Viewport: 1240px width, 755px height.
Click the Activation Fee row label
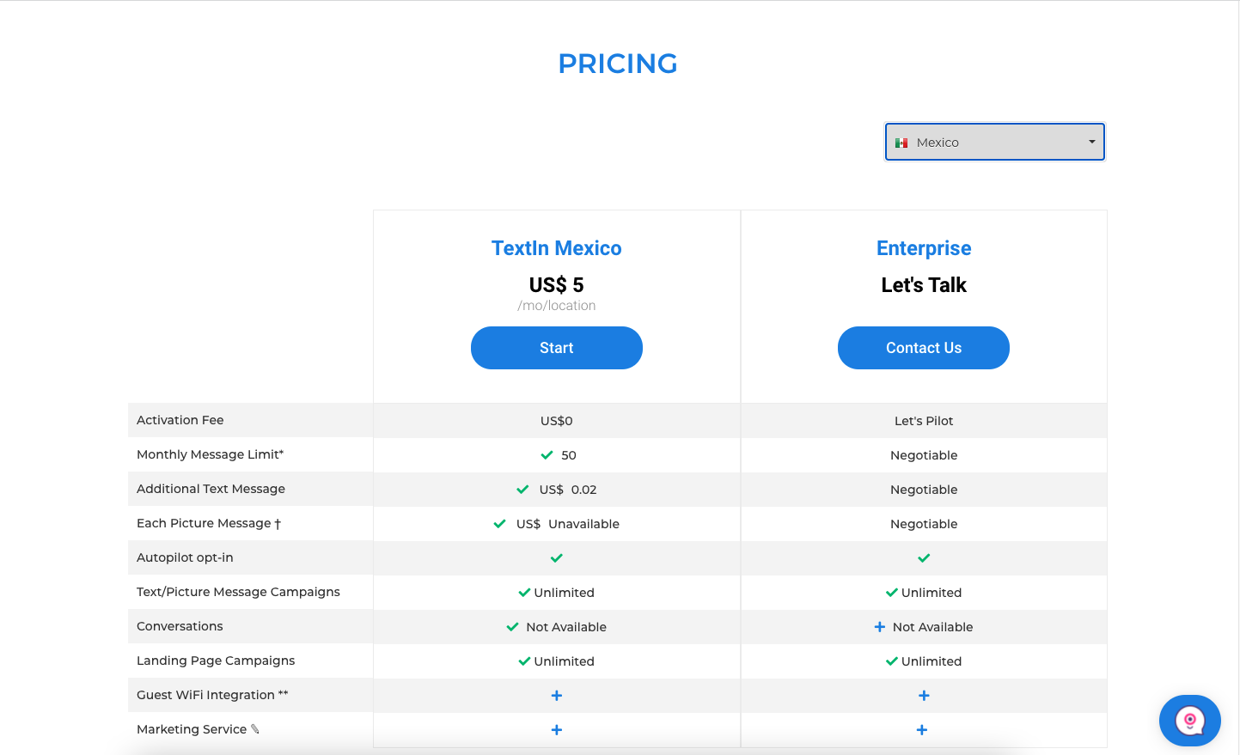(x=180, y=420)
